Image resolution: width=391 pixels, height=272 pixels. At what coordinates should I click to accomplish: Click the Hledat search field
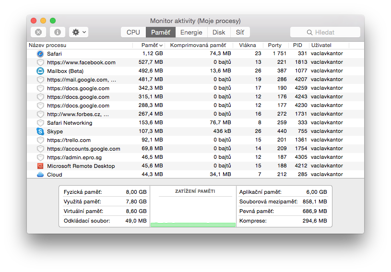[325, 32]
